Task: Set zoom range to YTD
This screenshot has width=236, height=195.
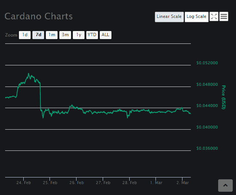Action: coord(92,35)
